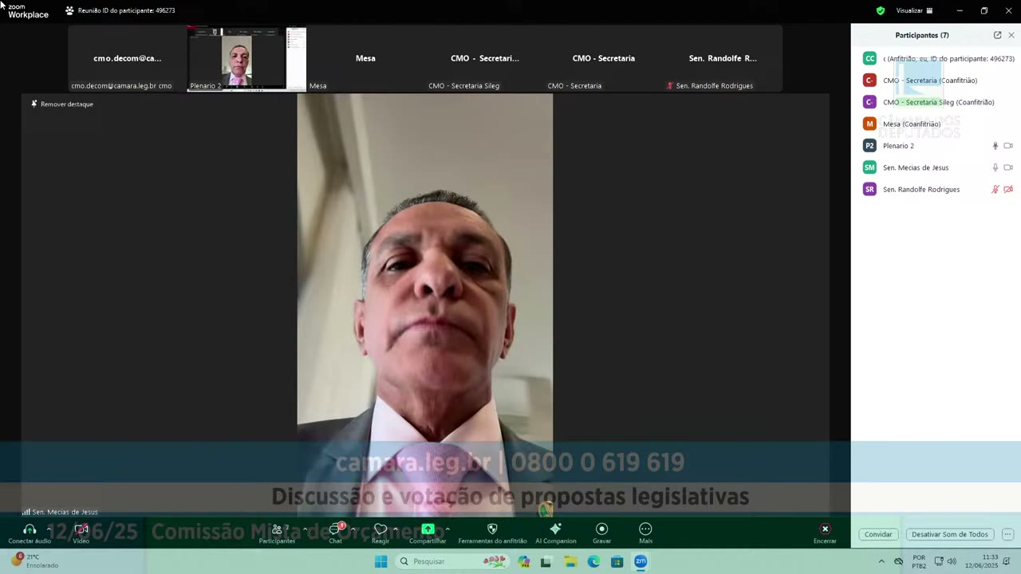Click the P2 avatar in participants list

pos(869,146)
